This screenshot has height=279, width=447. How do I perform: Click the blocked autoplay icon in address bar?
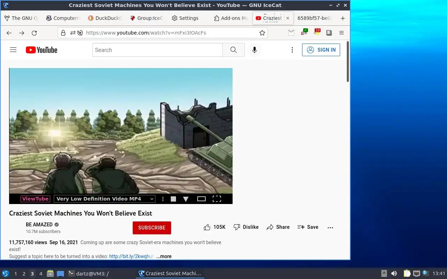point(80,33)
